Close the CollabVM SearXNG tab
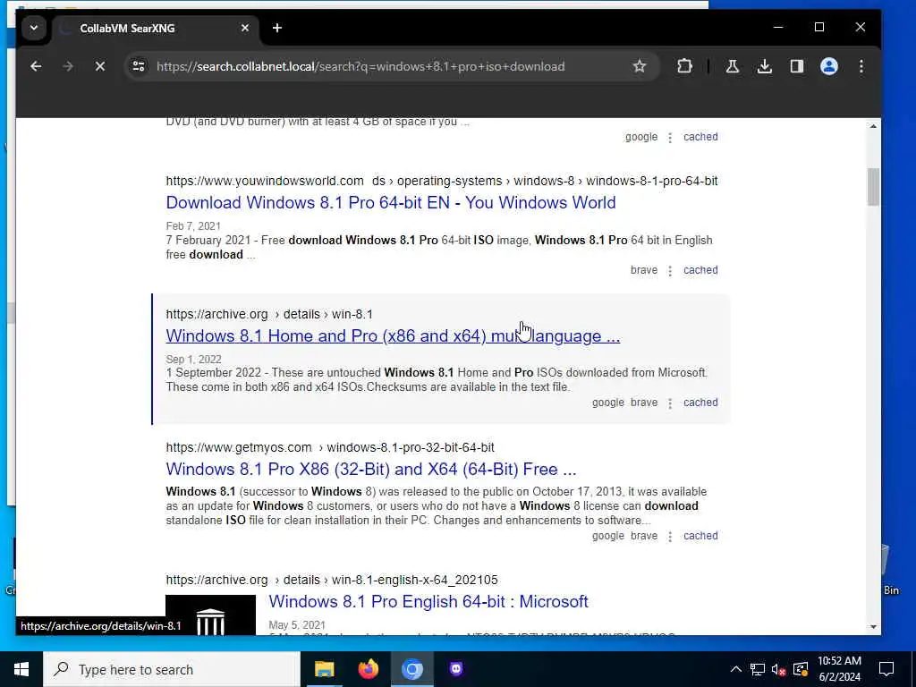 pos(245,28)
